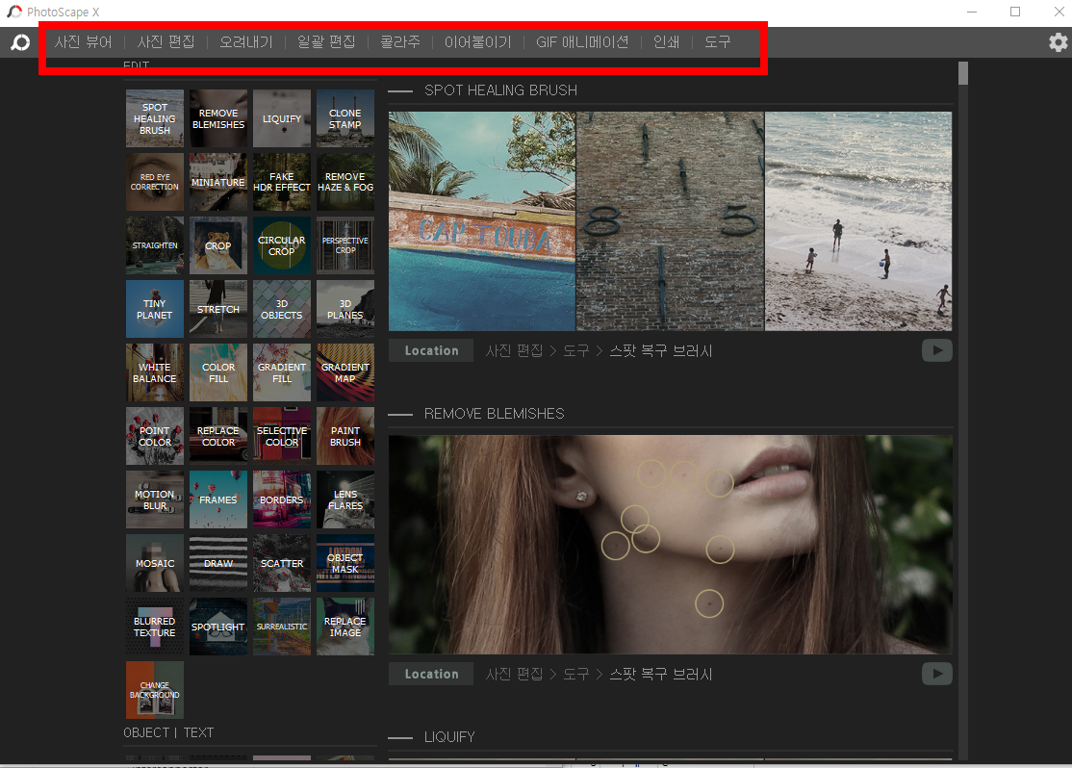Select the Lens Flares tile
Screen dimensions: 1072x768
[345, 499]
